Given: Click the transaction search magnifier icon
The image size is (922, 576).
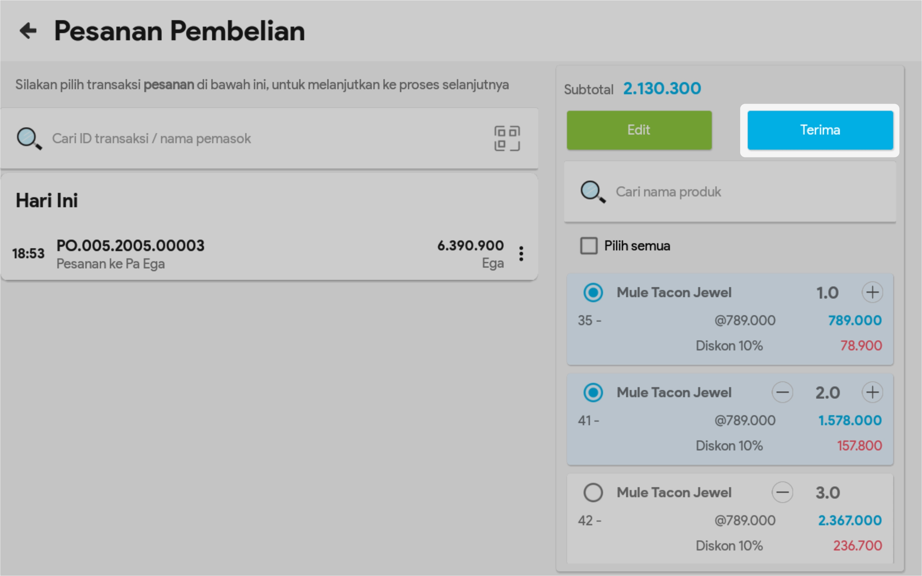Looking at the screenshot, I should (x=29, y=138).
